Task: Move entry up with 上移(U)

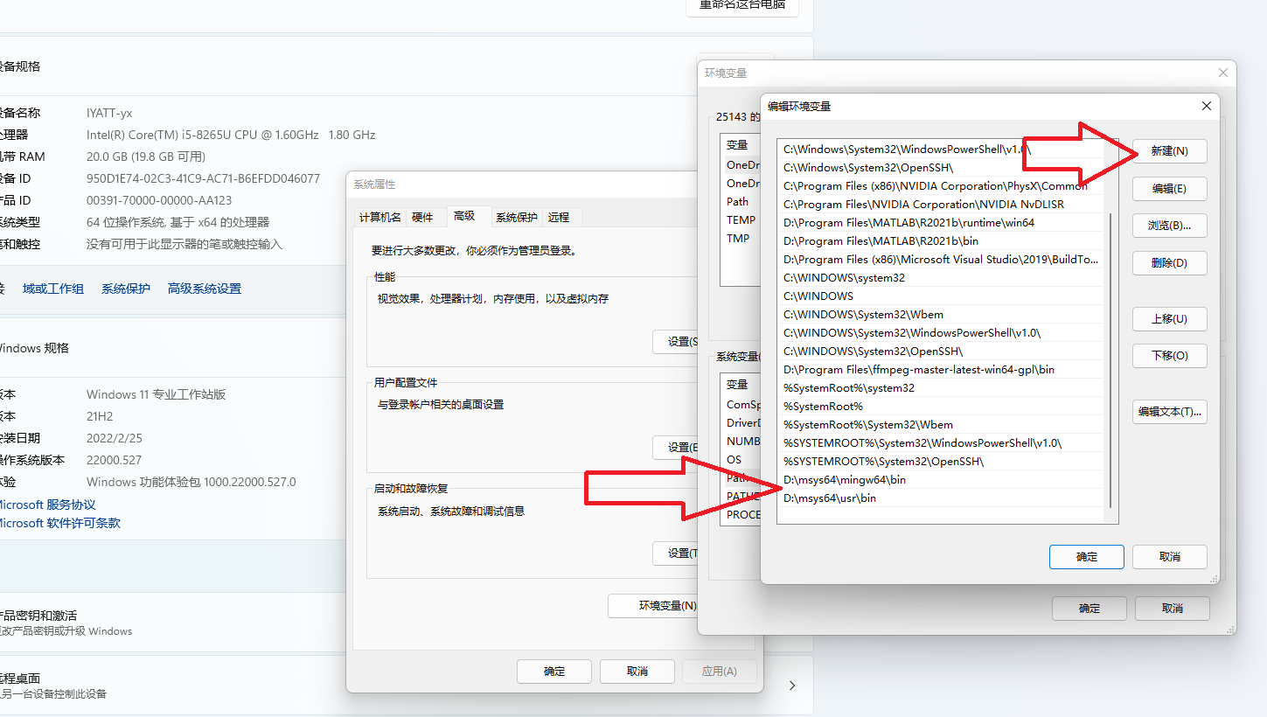Action: (x=1169, y=319)
